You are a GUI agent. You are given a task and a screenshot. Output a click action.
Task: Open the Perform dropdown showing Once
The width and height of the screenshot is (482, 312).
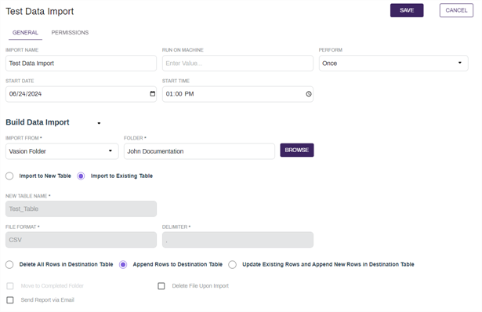[x=393, y=63]
